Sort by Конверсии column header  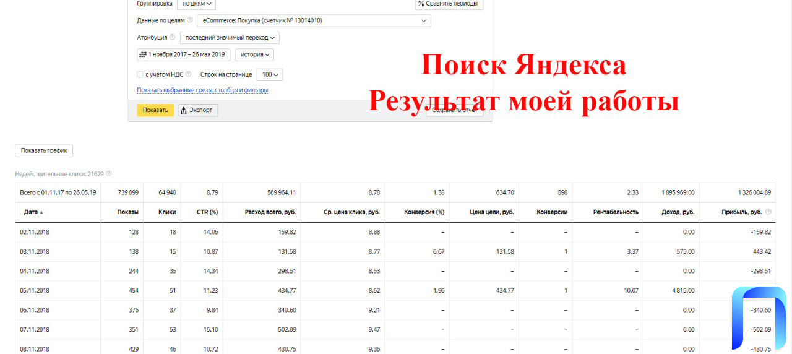[552, 212]
